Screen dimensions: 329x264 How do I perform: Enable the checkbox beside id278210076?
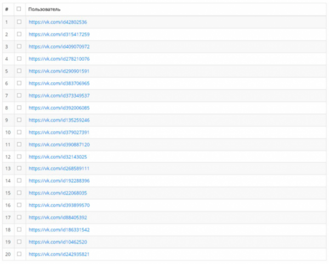pos(19,59)
